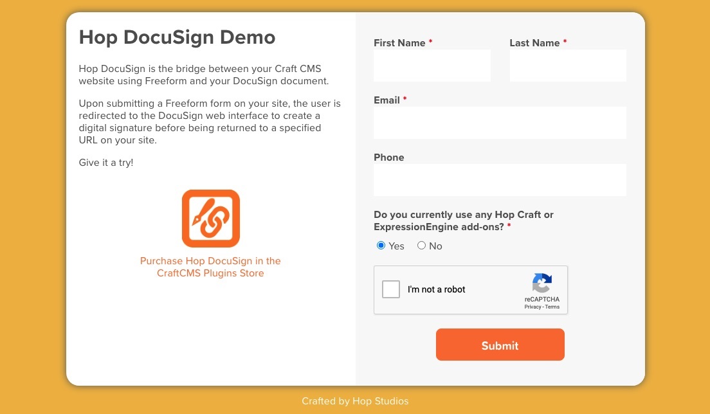Open reCAPTCHA Terms link

pyautogui.click(x=552, y=307)
